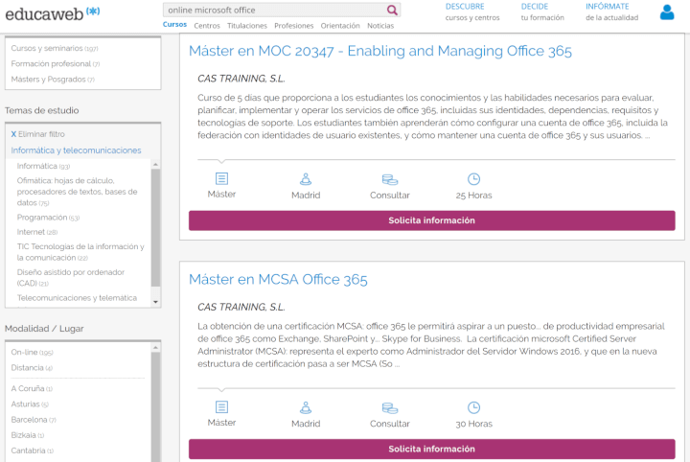690x462 pixels.
Task: Click Informática y telecomunicaciones filter
Action: click(76, 150)
